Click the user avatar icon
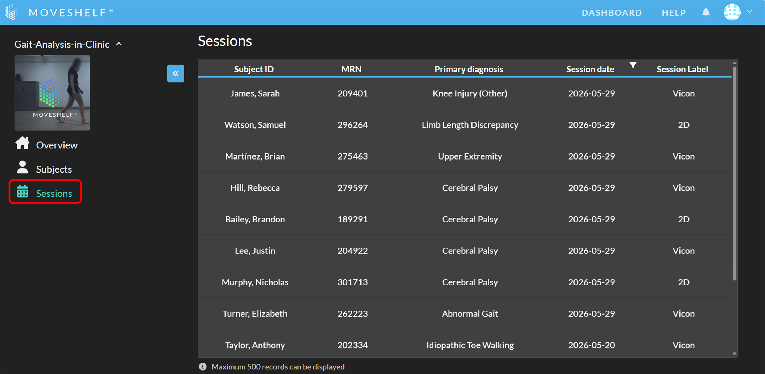This screenshot has width=765, height=374. [x=732, y=12]
